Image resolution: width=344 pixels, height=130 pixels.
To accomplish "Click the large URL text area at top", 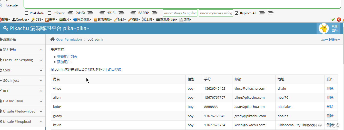I will [x=182, y=4].
